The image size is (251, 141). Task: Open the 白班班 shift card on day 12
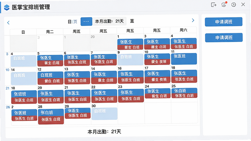pyautogui.click(x=51, y=78)
